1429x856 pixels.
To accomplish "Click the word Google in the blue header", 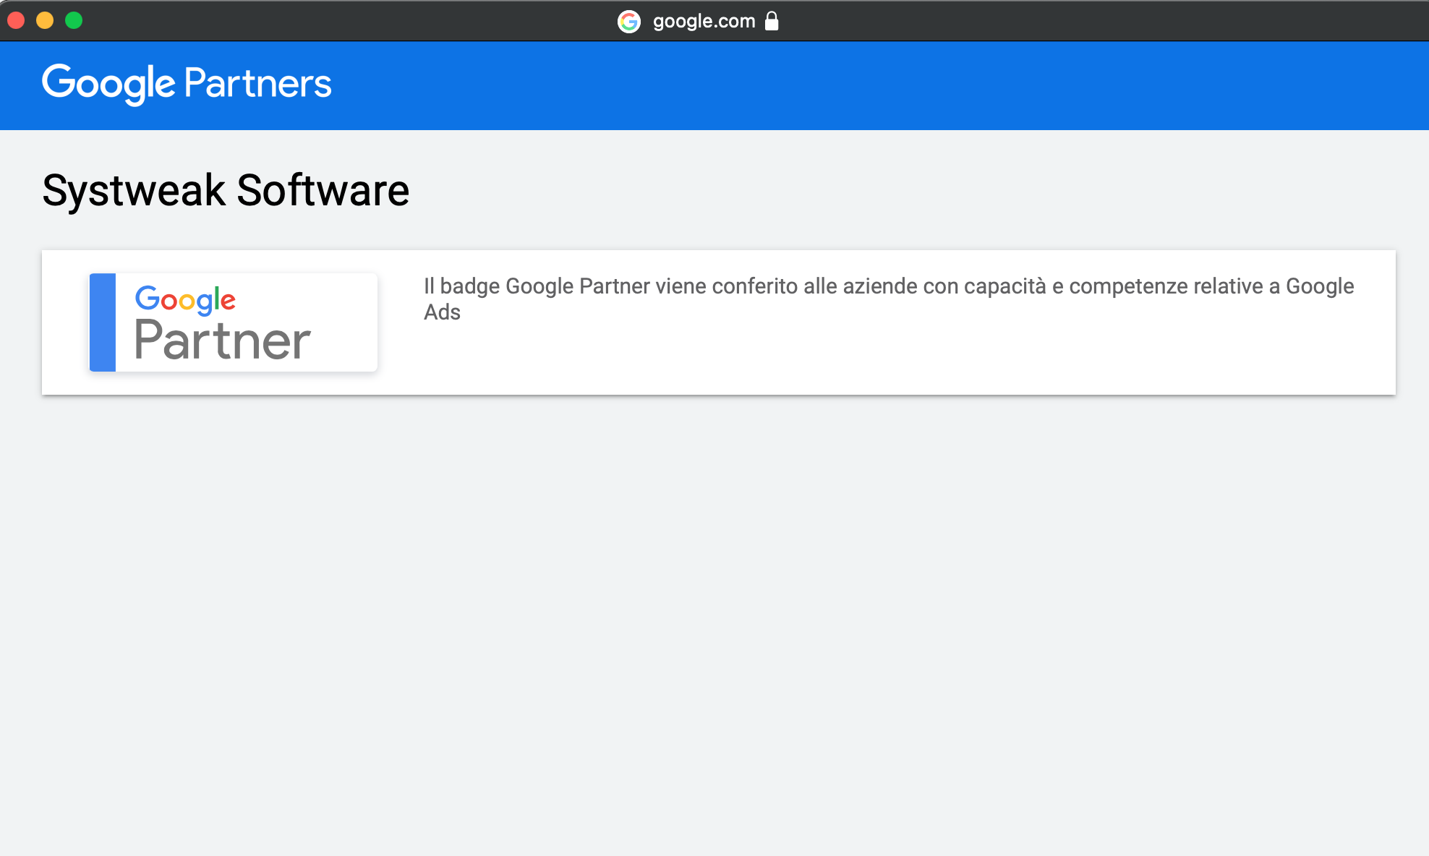I will [x=108, y=85].
